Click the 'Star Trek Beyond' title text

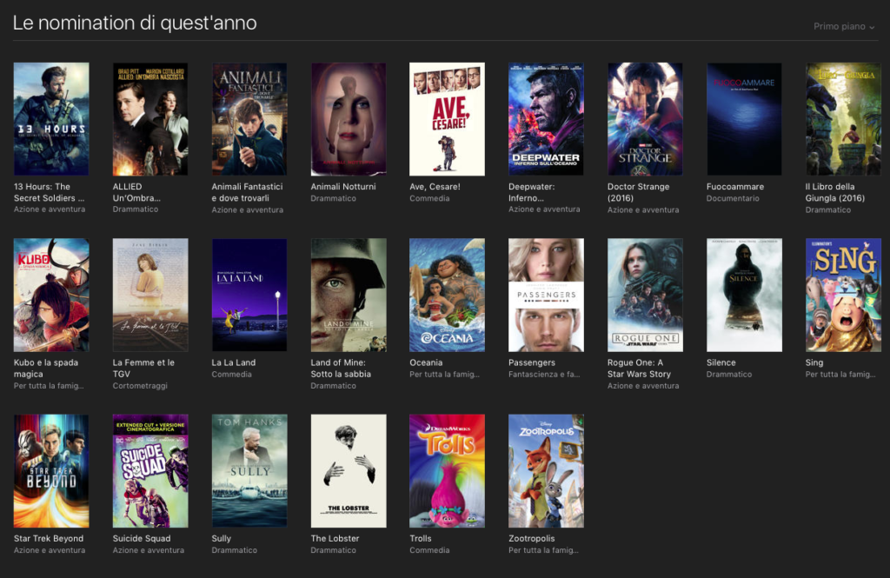click(x=49, y=538)
